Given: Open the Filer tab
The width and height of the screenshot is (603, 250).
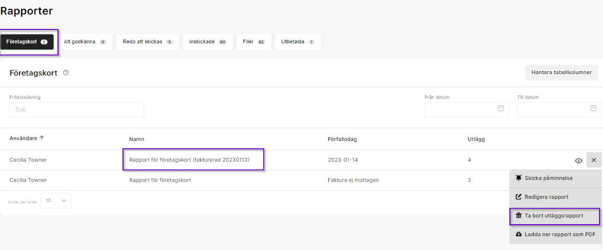Looking at the screenshot, I should 253,42.
